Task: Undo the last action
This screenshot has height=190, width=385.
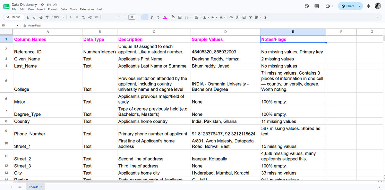Action: click(28, 17)
